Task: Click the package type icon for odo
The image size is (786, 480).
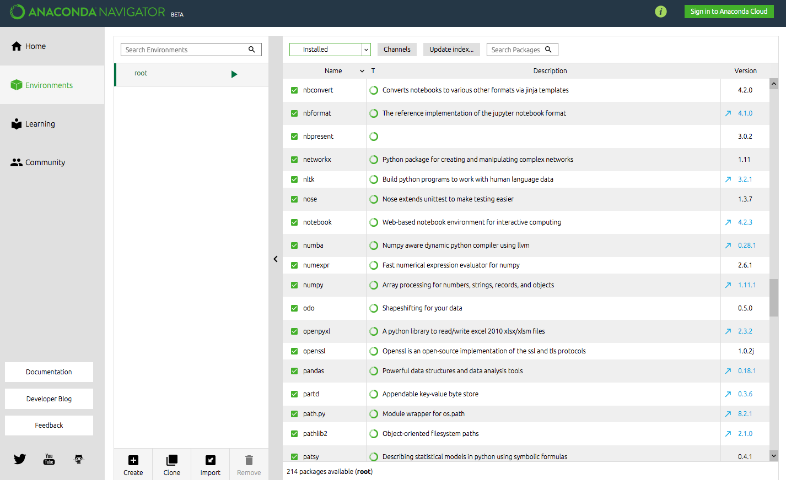Action: click(374, 308)
